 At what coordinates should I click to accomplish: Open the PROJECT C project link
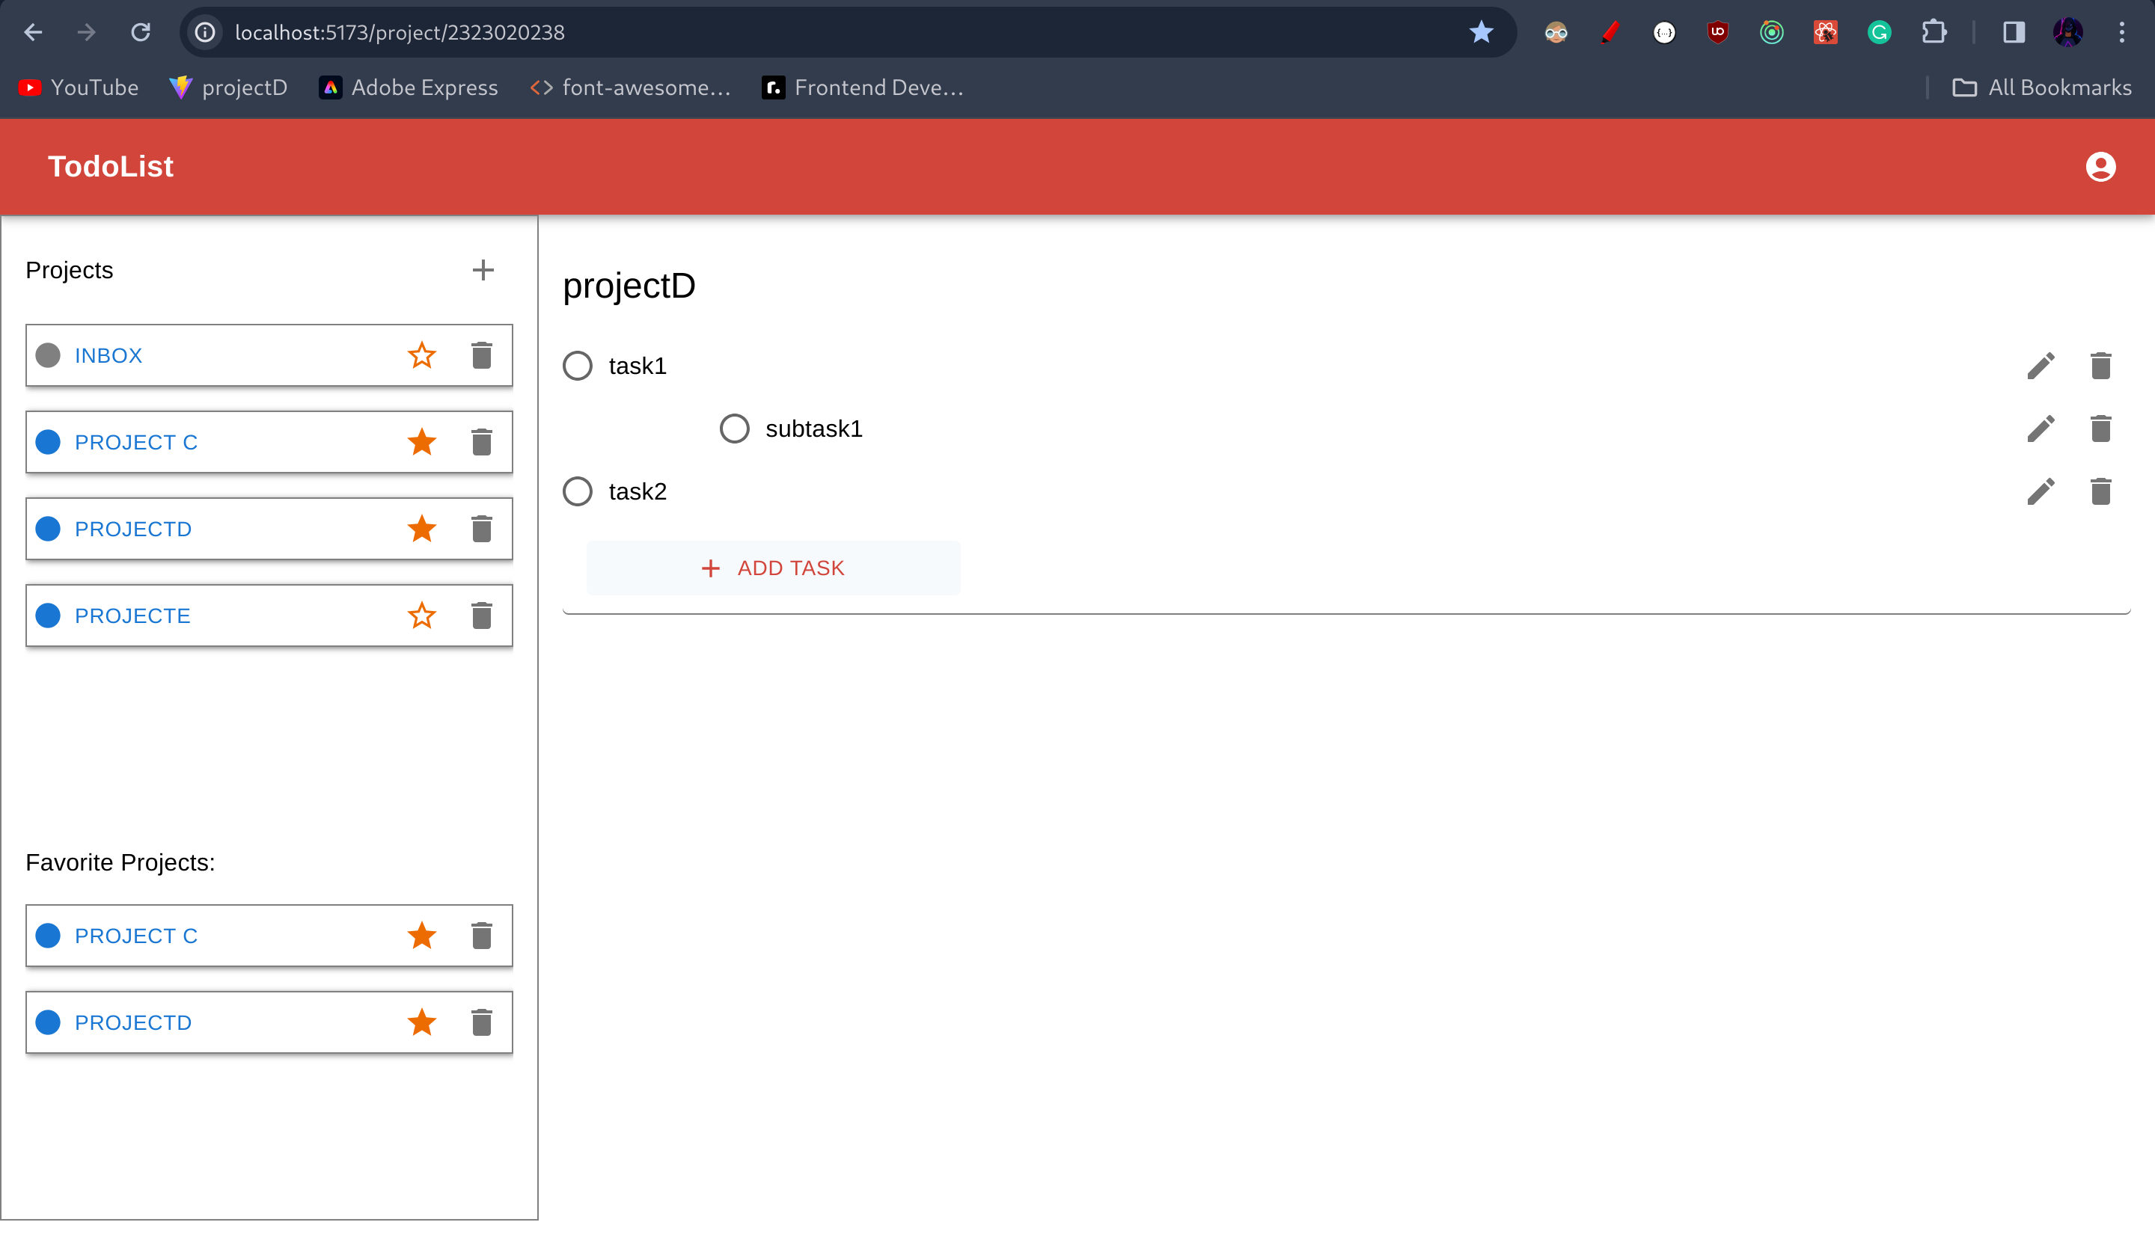click(135, 443)
